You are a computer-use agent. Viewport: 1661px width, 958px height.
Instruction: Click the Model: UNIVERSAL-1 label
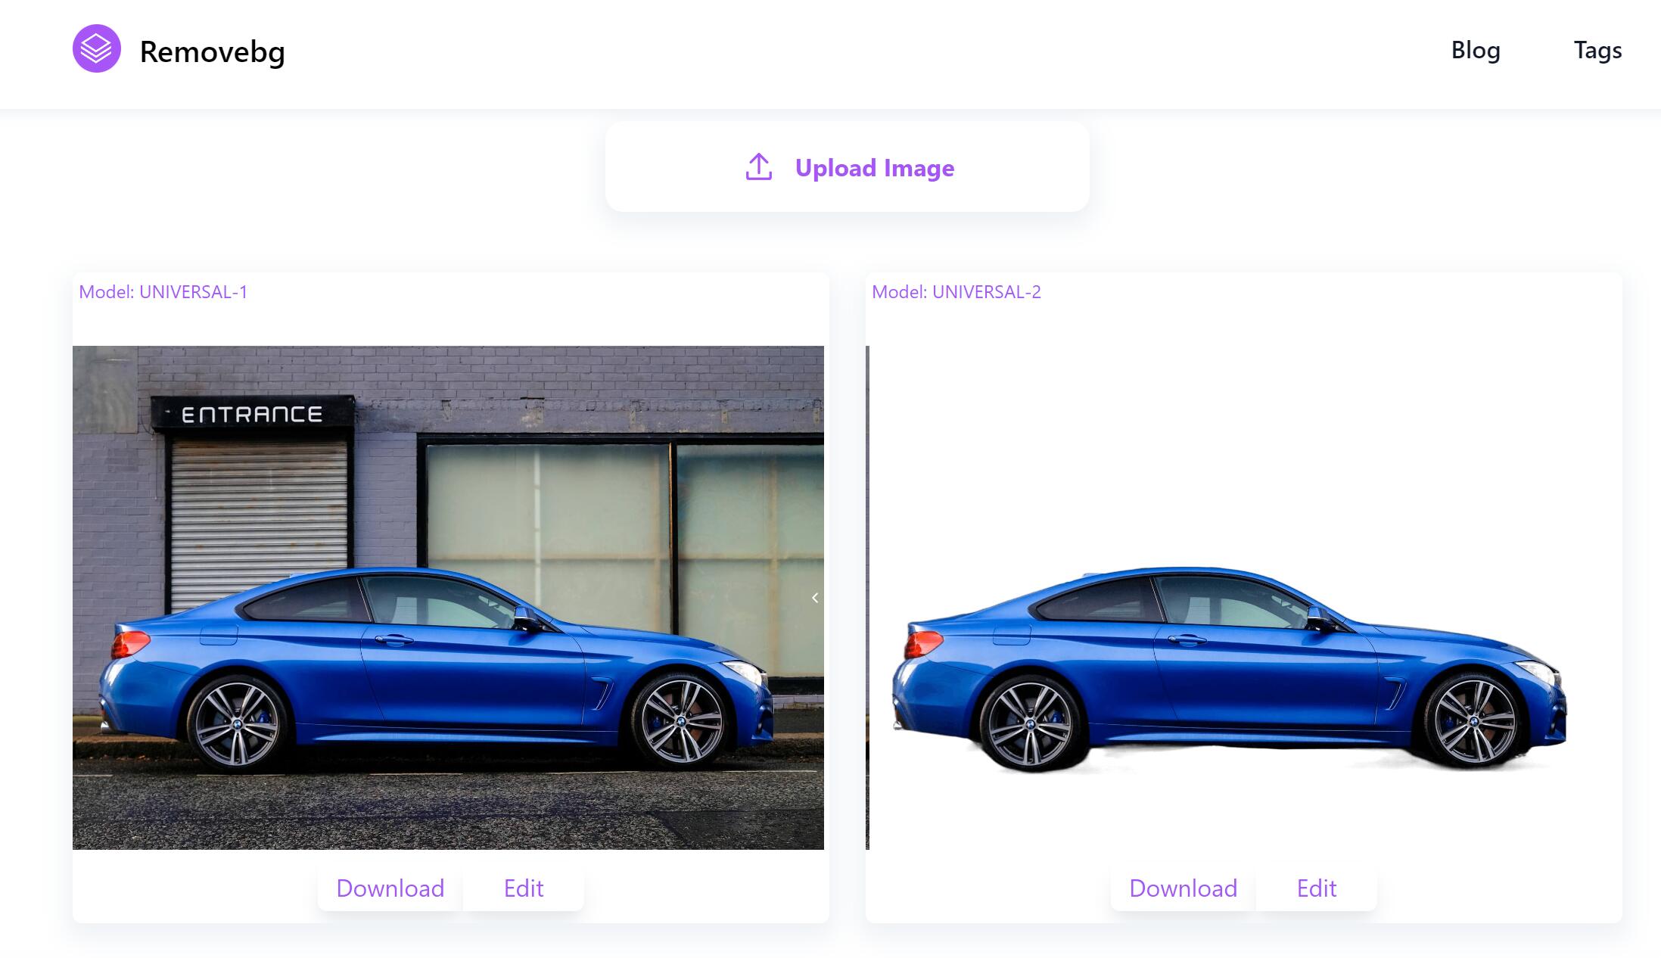(x=163, y=292)
